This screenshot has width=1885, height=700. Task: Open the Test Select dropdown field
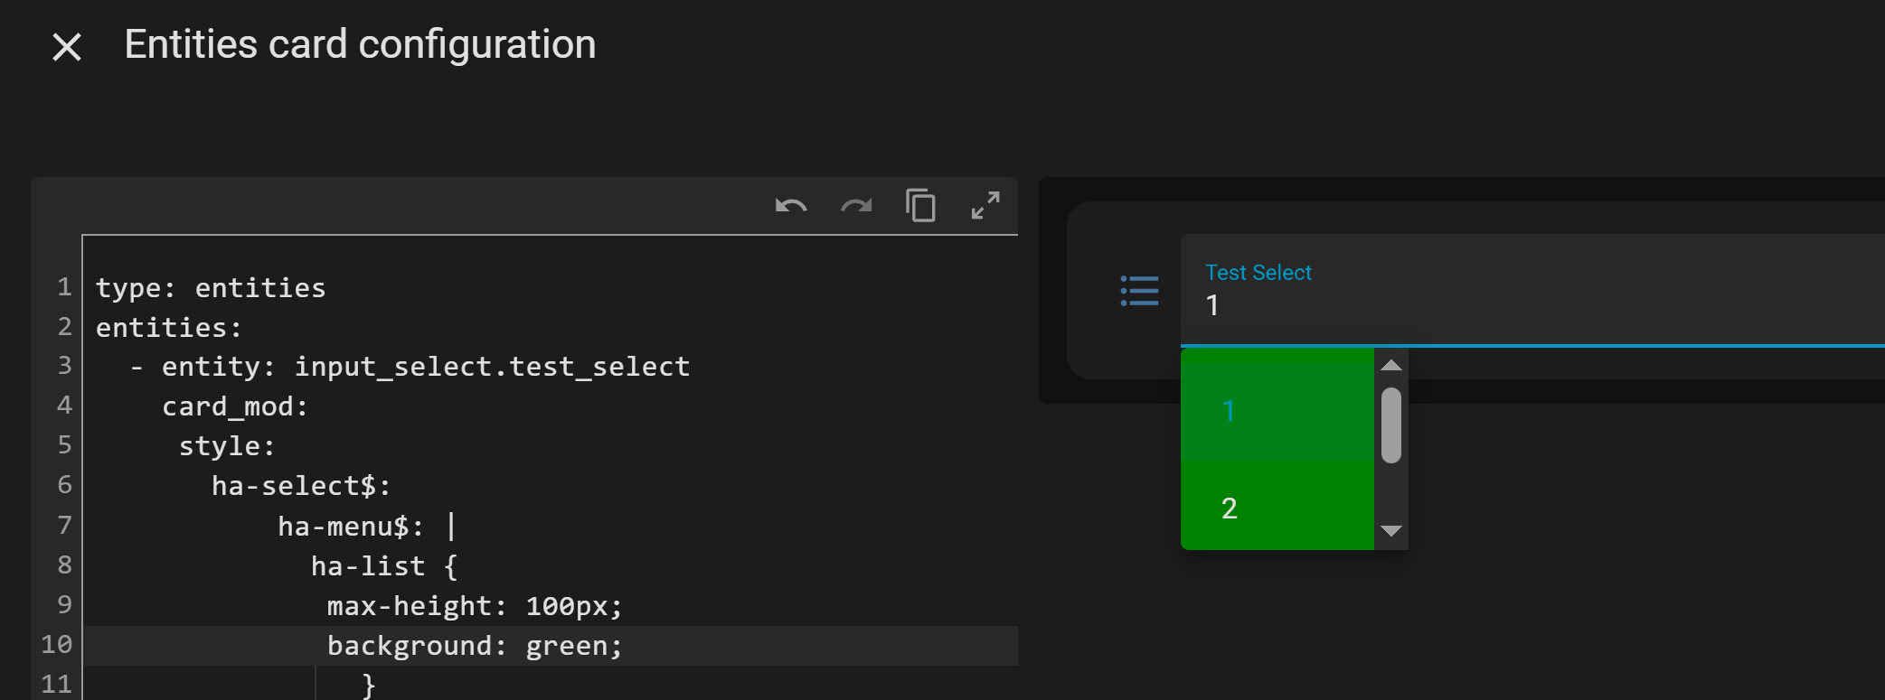click(x=1532, y=291)
